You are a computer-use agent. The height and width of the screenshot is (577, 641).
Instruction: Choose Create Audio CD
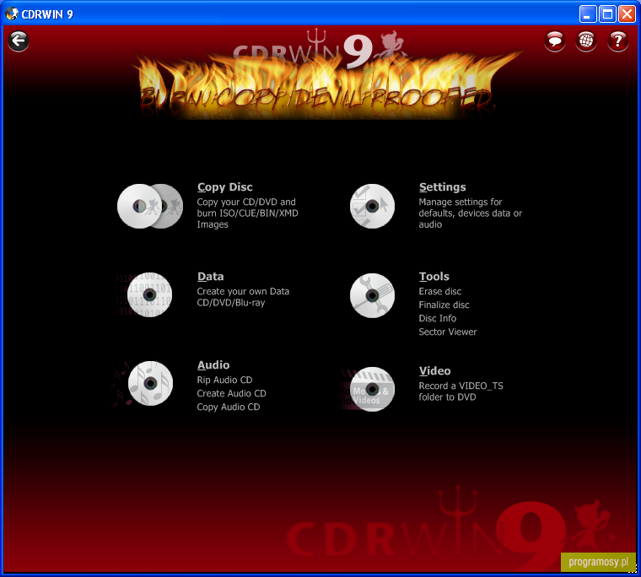tap(231, 393)
